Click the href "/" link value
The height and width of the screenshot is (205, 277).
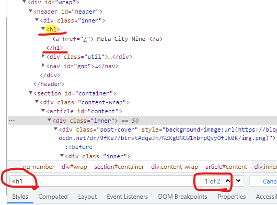pyautogui.click(x=85, y=39)
